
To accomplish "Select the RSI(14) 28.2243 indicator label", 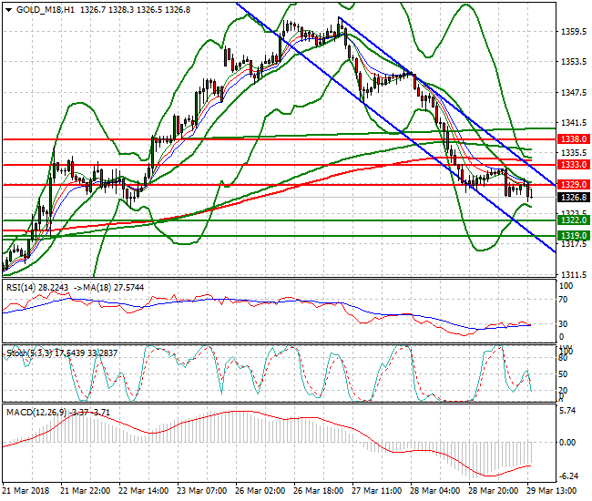I will pyautogui.click(x=37, y=288).
